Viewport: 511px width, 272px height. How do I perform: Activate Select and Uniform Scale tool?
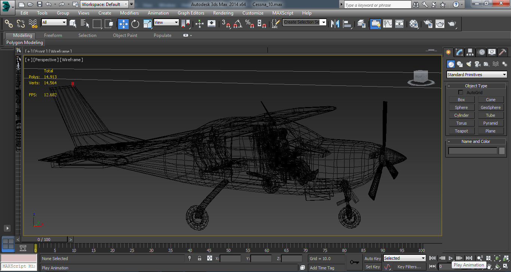[x=147, y=24]
